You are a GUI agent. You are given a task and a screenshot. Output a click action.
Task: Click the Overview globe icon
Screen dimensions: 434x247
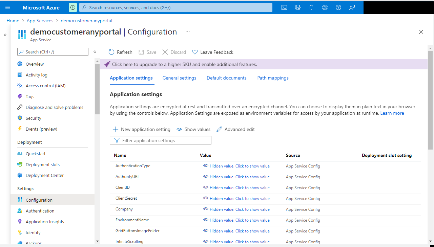point(20,64)
